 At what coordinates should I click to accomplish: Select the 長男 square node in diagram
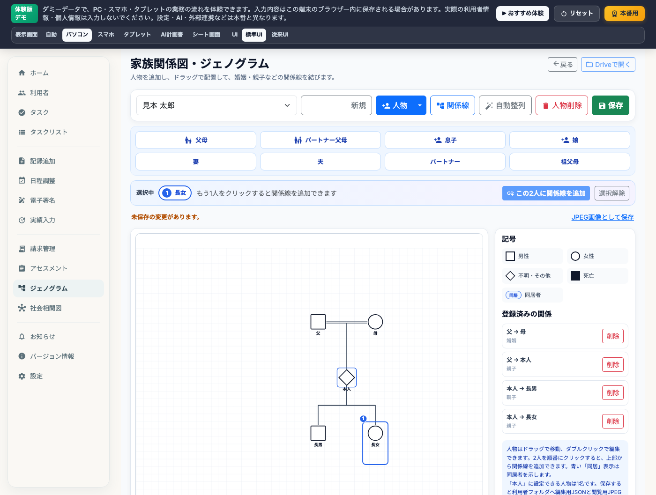tap(318, 433)
